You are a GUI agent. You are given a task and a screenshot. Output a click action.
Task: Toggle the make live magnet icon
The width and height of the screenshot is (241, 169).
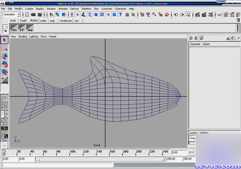(167, 14)
